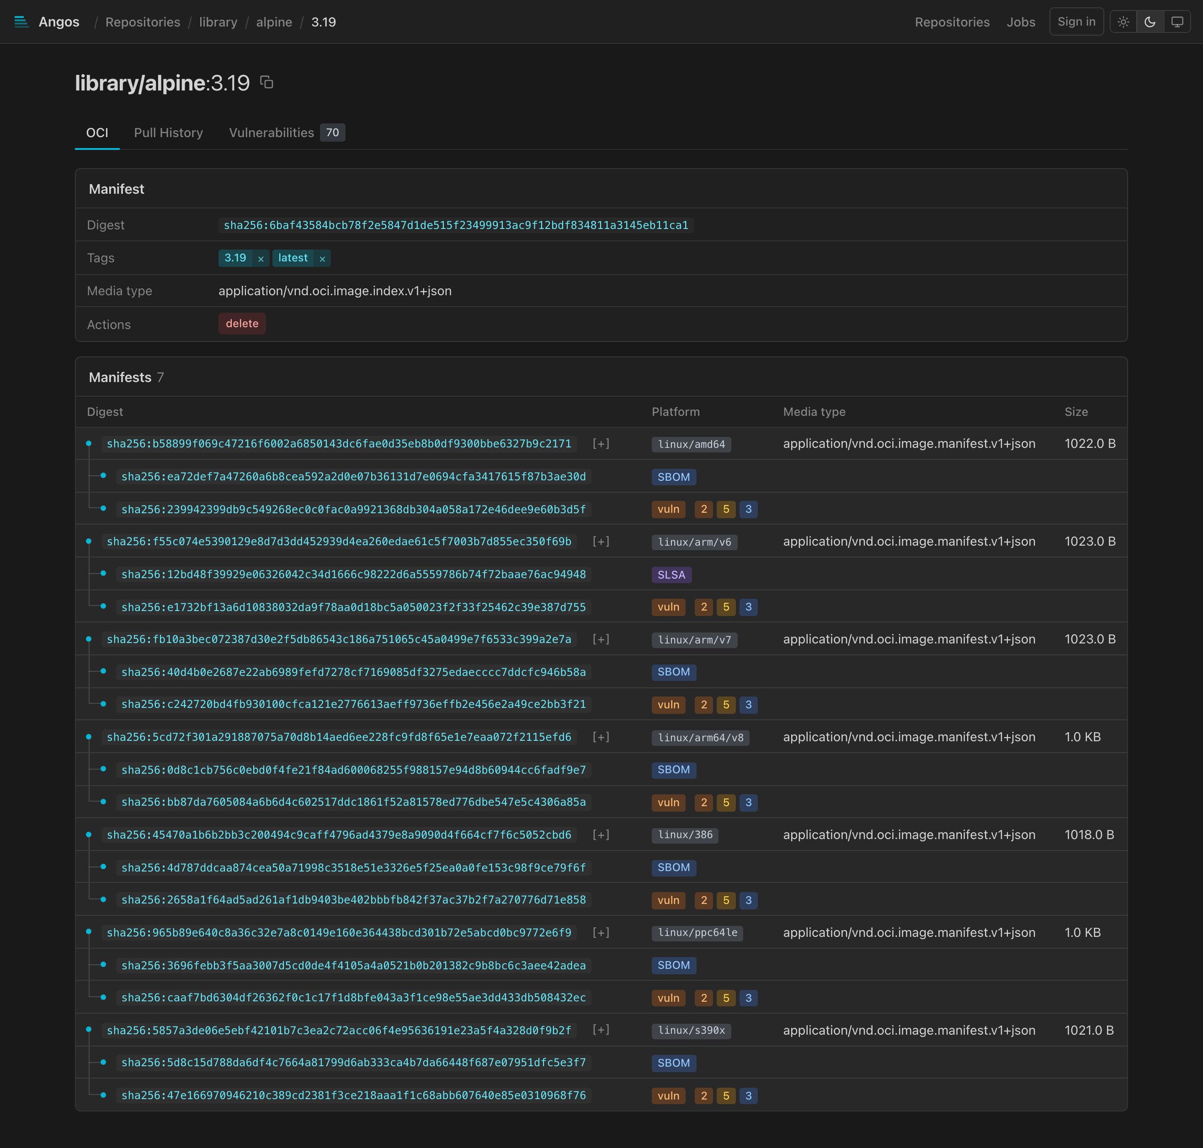
Task: Expand the linux/ppc64le manifest [+] toggle
Action: [601, 933]
